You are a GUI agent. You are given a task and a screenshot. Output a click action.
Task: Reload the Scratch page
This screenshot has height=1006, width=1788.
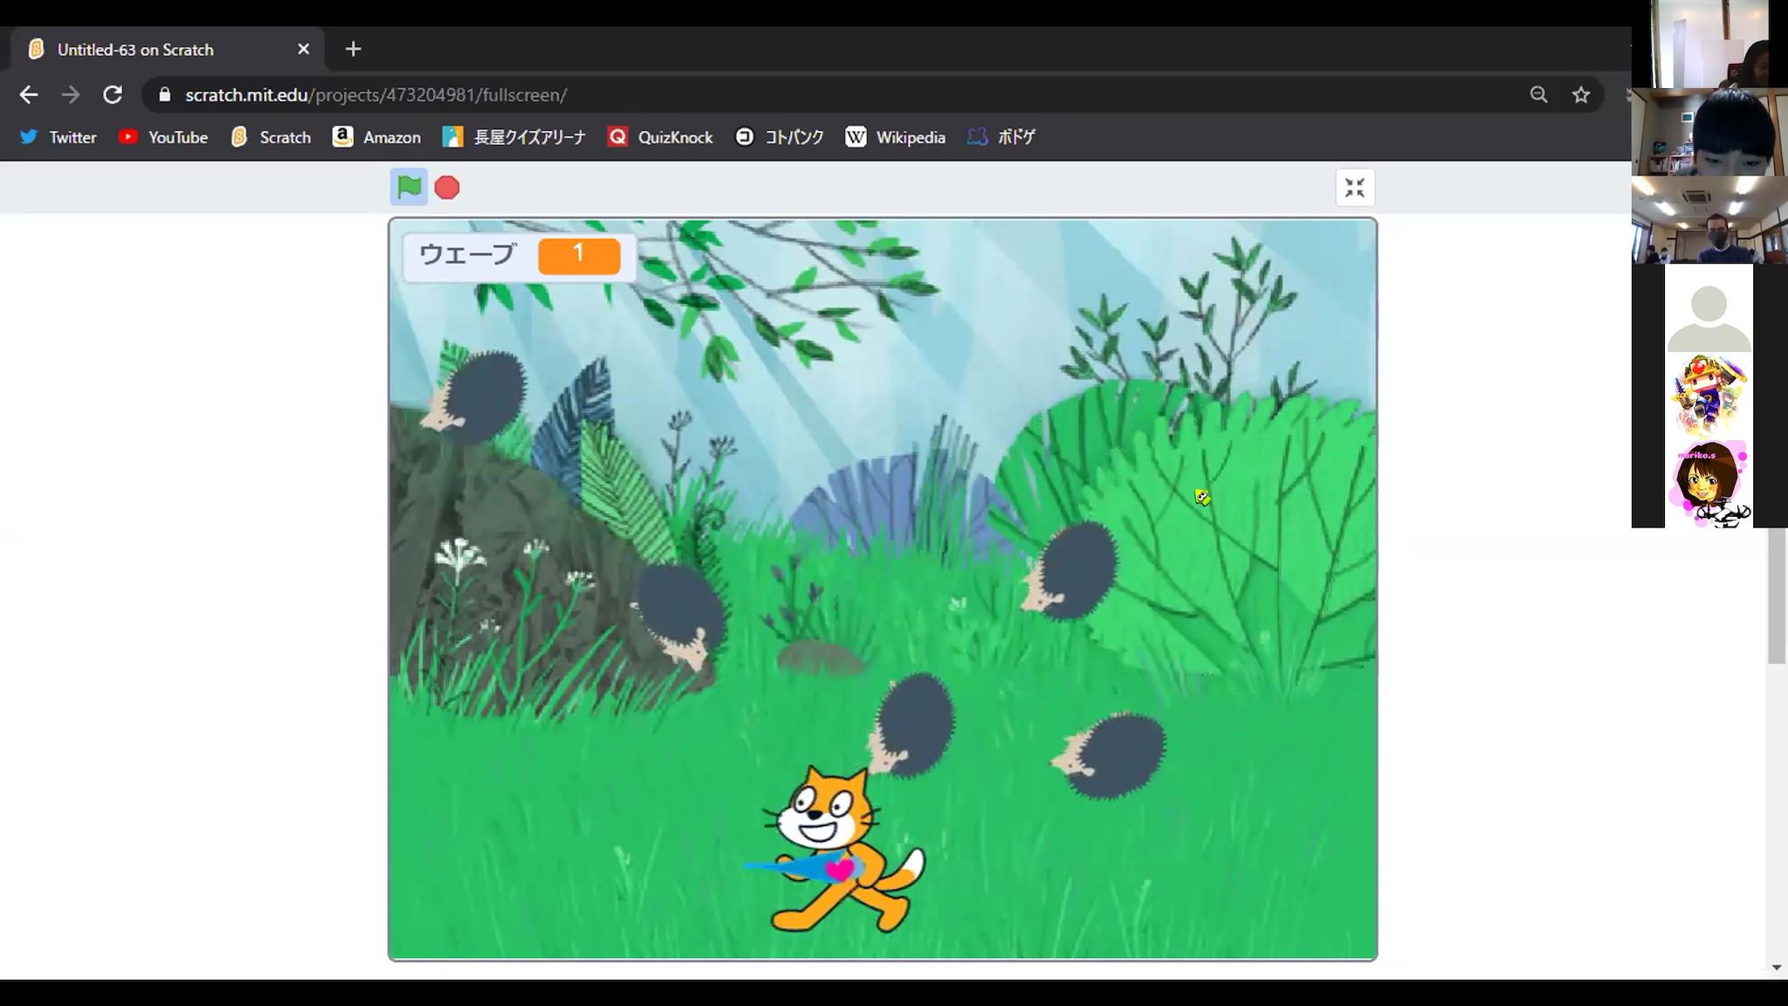113,94
